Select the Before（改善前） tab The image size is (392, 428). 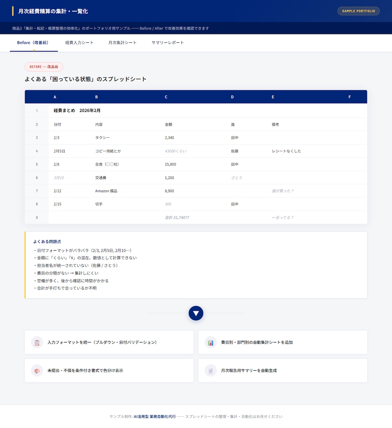click(x=34, y=43)
